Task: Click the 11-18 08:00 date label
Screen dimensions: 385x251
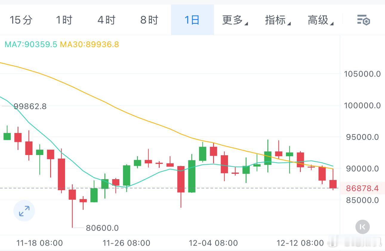Action: [x=40, y=243]
